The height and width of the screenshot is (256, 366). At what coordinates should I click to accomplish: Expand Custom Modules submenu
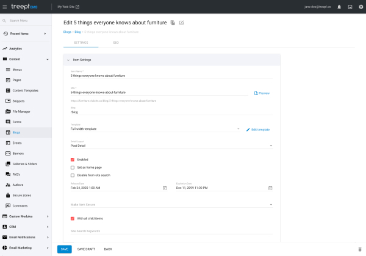click(48, 216)
